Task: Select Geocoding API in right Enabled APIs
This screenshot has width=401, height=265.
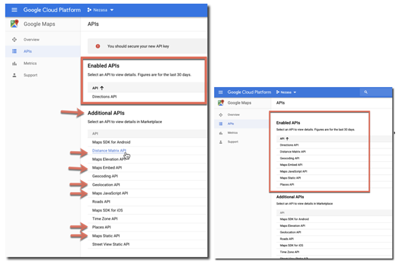Action: pos(289,159)
